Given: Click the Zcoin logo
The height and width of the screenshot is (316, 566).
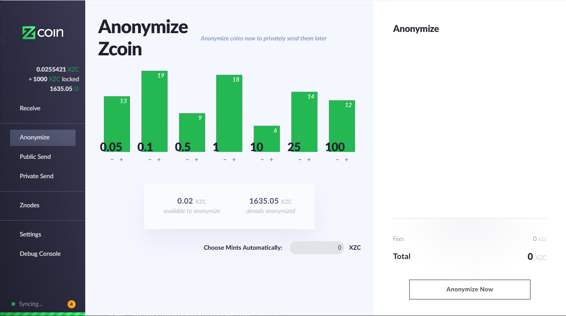Looking at the screenshot, I should click(x=43, y=33).
